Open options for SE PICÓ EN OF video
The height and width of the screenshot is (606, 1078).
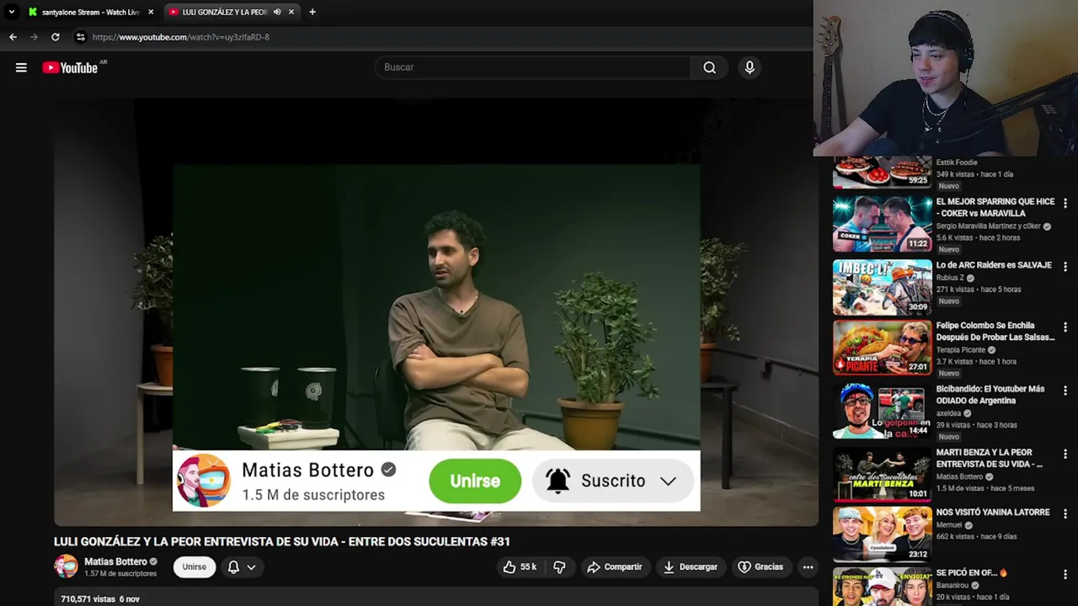click(1065, 575)
